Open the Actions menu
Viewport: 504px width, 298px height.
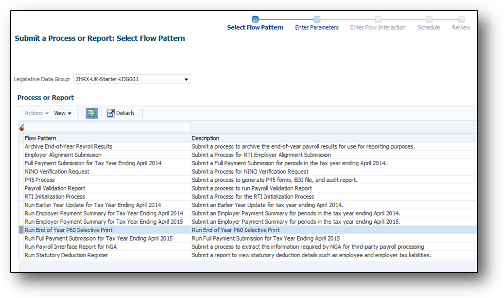[36, 113]
